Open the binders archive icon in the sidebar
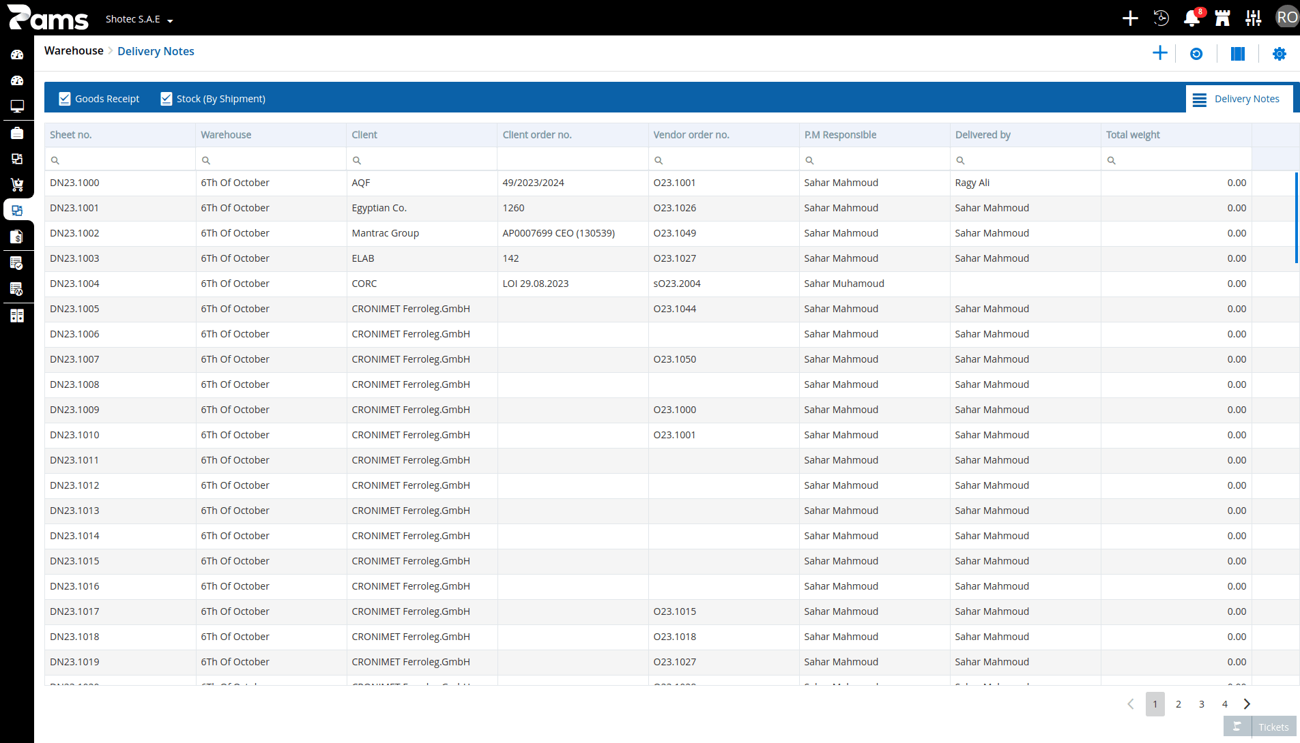 pos(17,316)
